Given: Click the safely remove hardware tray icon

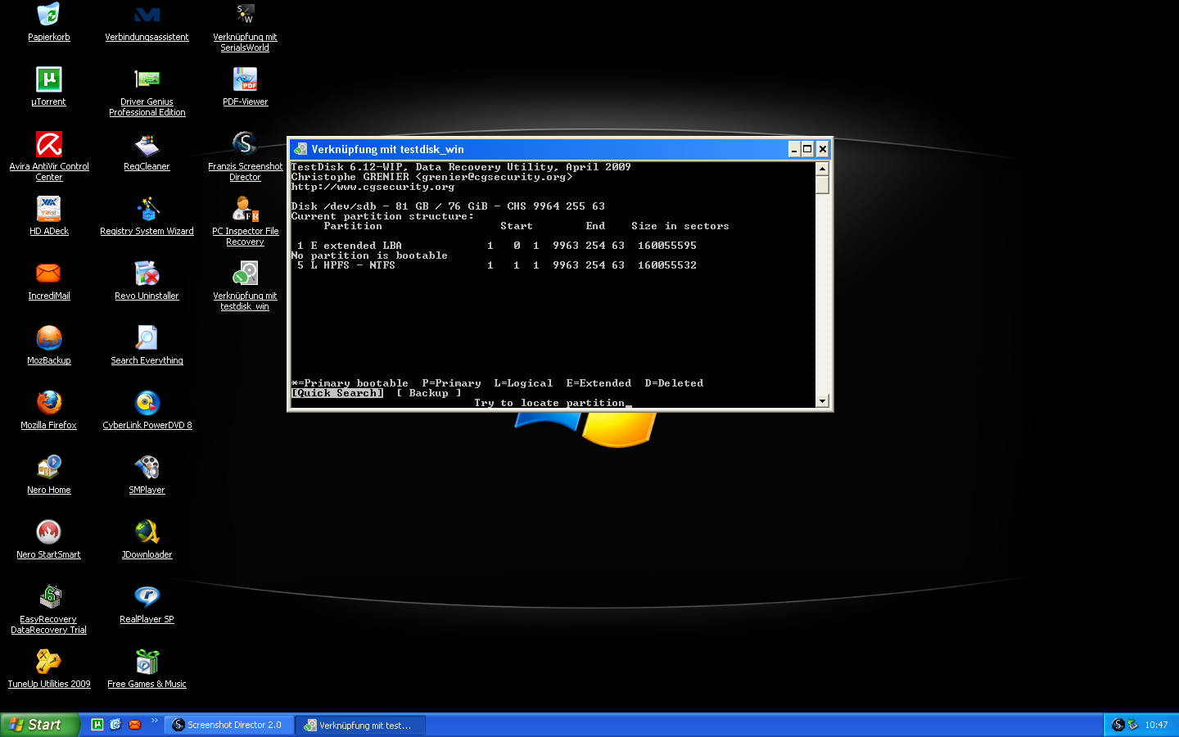Looking at the screenshot, I should point(1133,725).
